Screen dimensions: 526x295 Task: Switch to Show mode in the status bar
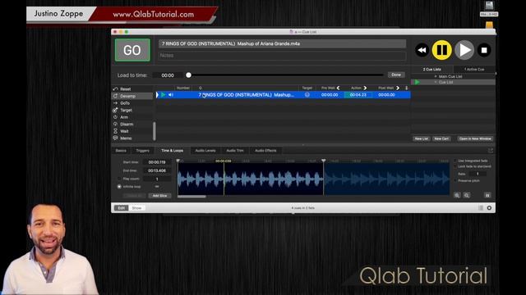pos(136,208)
